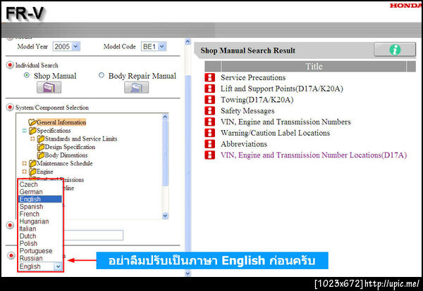The image size is (423, 291).
Task: Click the Engine folder icon
Action: [x=32, y=172]
